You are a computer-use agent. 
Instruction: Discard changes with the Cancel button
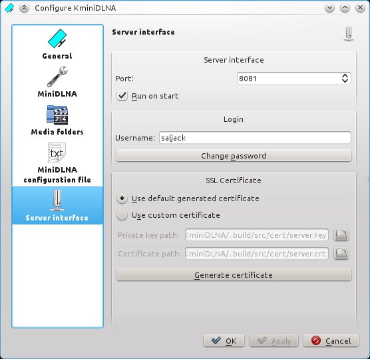click(x=331, y=340)
